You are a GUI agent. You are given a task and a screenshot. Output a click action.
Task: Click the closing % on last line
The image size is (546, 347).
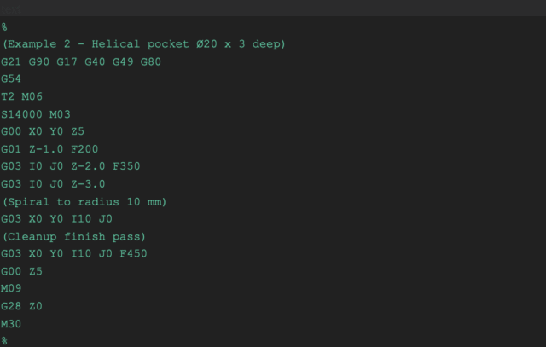pyautogui.click(x=4, y=340)
